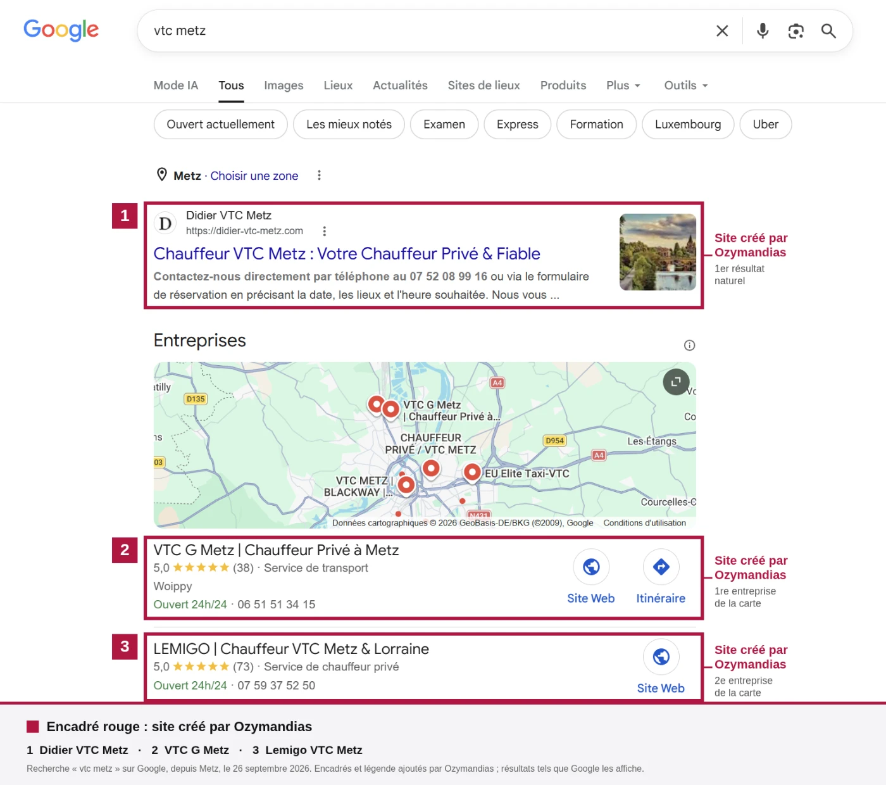Click the Itinéraire directions icon for VTC G Metz
Image resolution: width=886 pixels, height=785 pixels.
tap(661, 567)
